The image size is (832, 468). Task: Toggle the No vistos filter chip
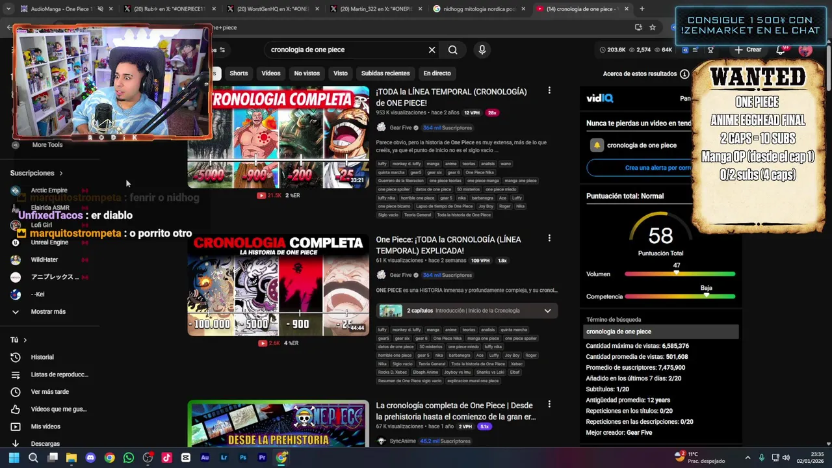point(307,73)
